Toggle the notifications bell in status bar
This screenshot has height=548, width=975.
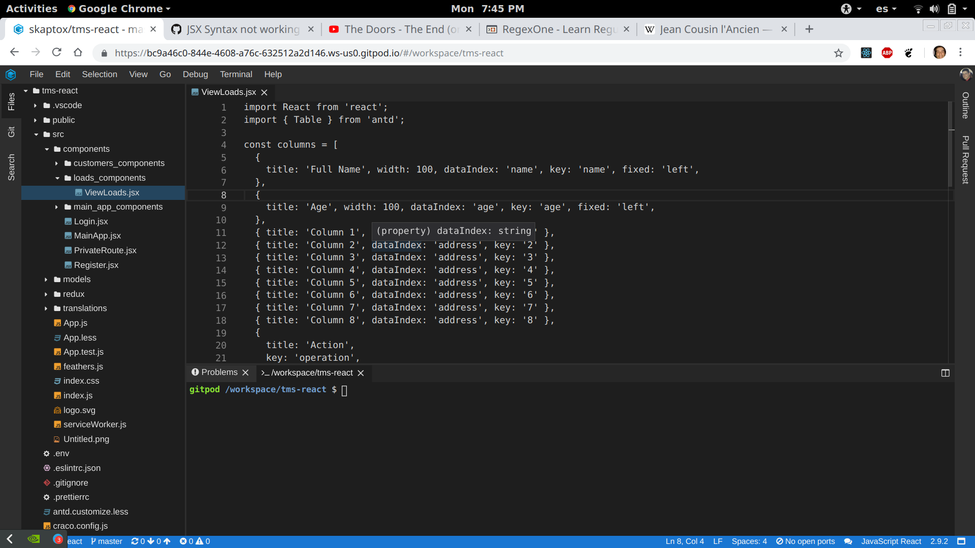[847, 541]
